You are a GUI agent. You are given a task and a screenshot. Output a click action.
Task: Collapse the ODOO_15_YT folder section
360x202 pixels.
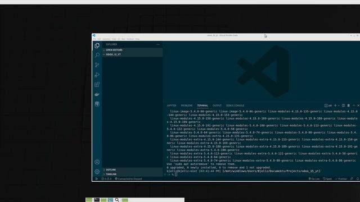click(133, 54)
